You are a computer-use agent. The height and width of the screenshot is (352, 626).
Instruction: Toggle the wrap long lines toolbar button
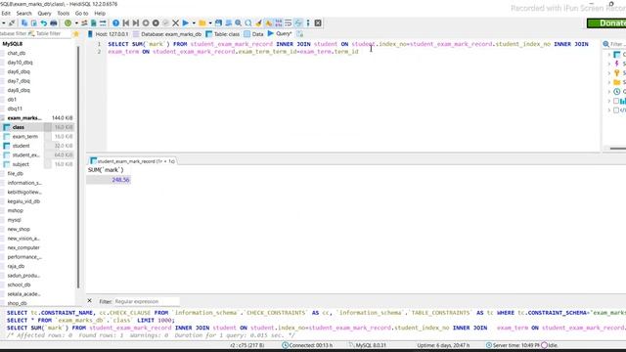(x=288, y=23)
